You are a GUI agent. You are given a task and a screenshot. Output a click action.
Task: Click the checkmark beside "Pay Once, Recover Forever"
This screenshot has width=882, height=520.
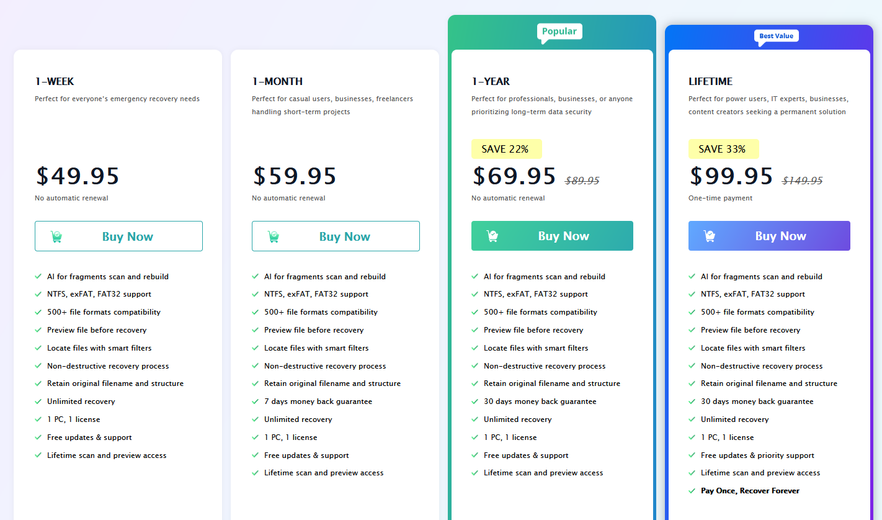point(692,491)
